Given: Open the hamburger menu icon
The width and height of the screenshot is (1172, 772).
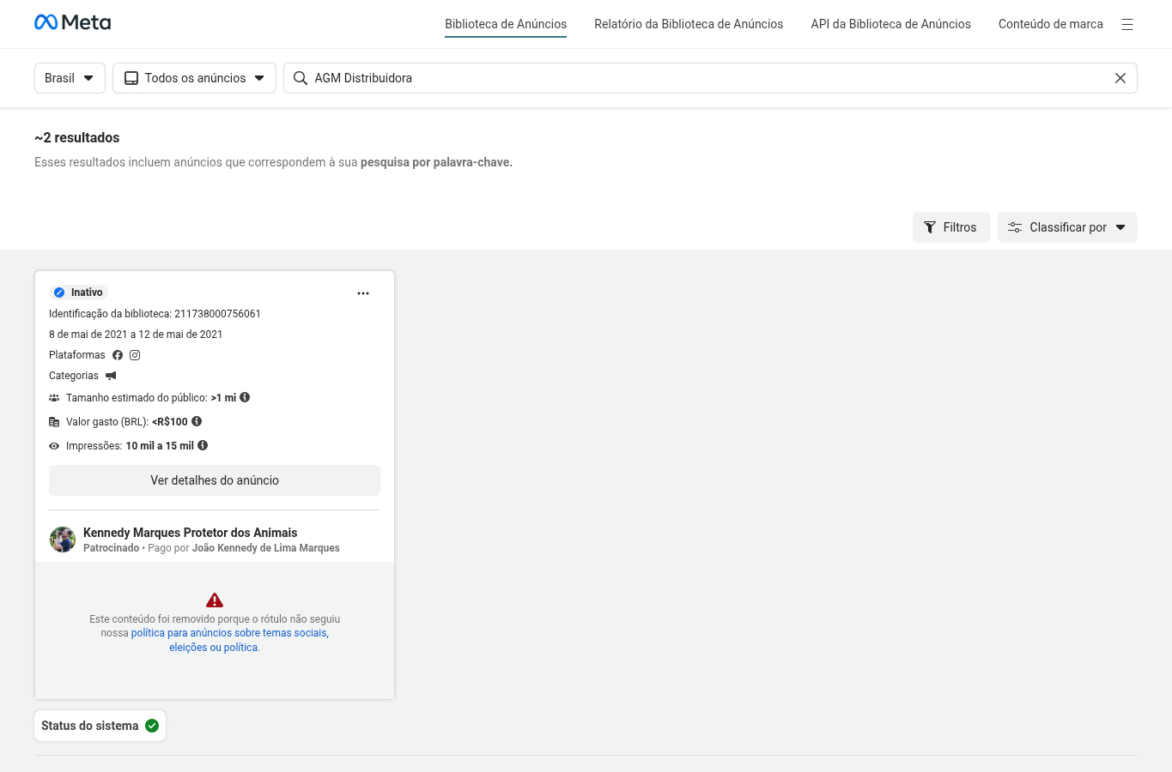Looking at the screenshot, I should coord(1127,25).
